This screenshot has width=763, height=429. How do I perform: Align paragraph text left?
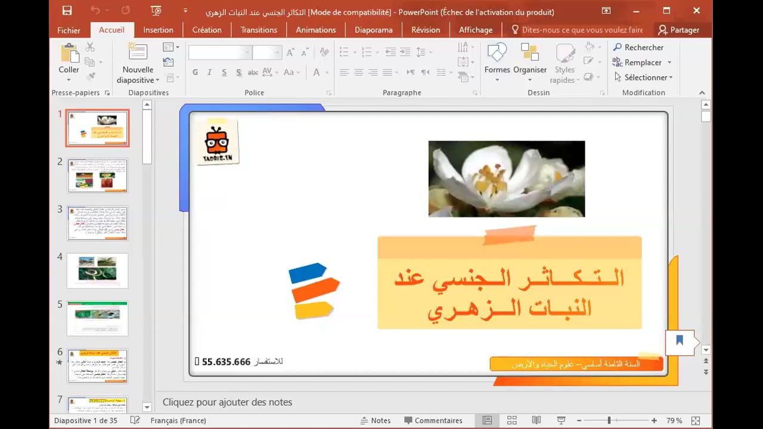coord(344,72)
